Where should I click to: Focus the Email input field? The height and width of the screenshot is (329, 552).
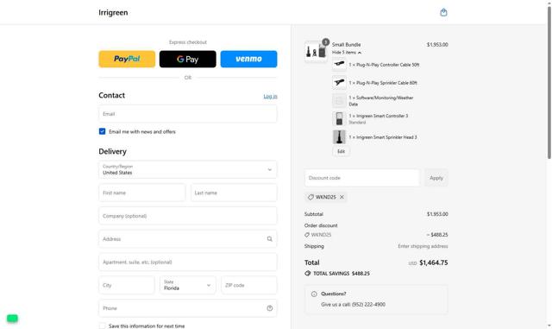pyautogui.click(x=188, y=114)
